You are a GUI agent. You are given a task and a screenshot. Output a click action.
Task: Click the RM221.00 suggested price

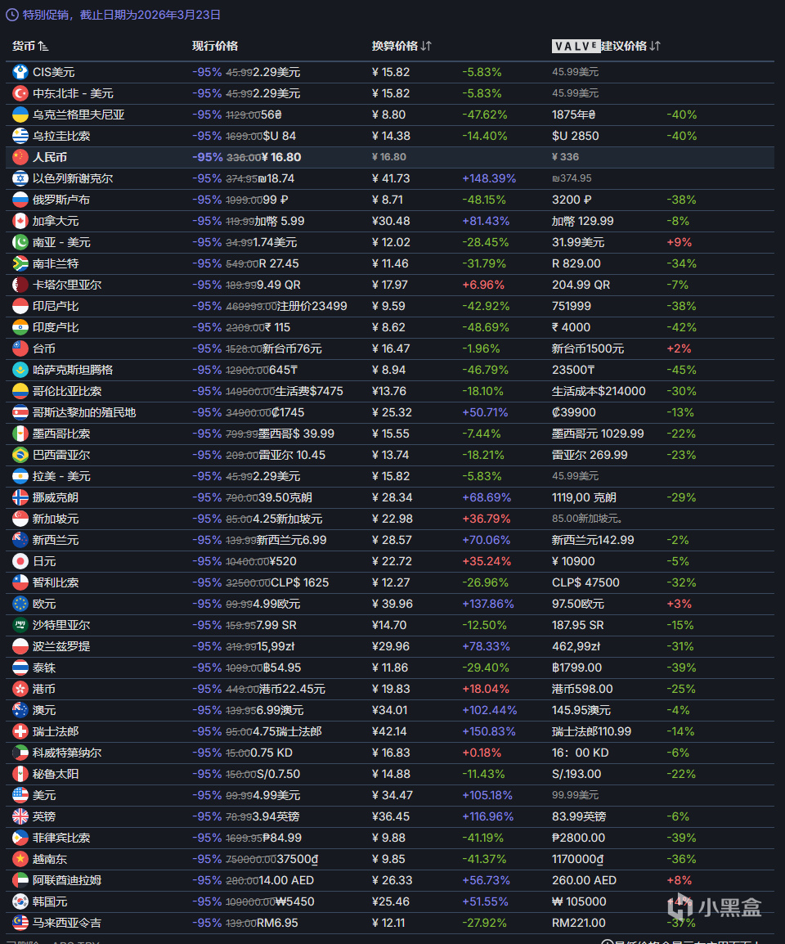point(578,923)
